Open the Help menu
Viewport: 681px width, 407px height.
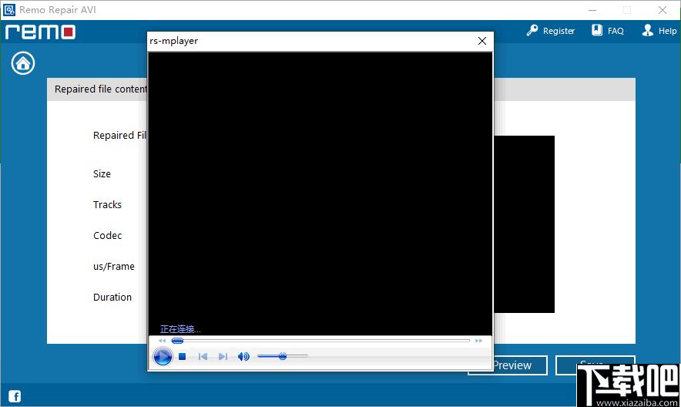point(659,31)
